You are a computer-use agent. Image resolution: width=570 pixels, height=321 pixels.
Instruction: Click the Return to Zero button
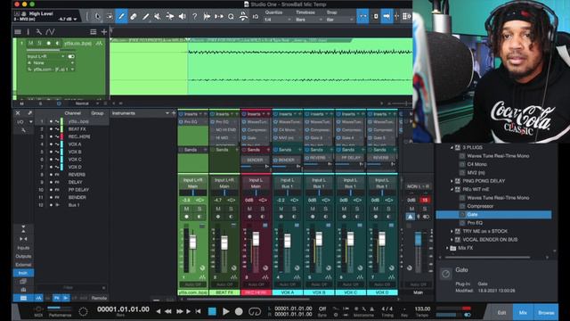tap(198, 311)
